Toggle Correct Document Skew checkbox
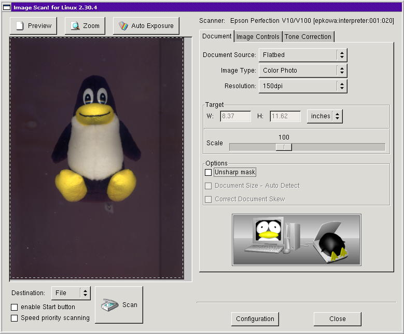 pyautogui.click(x=208, y=199)
